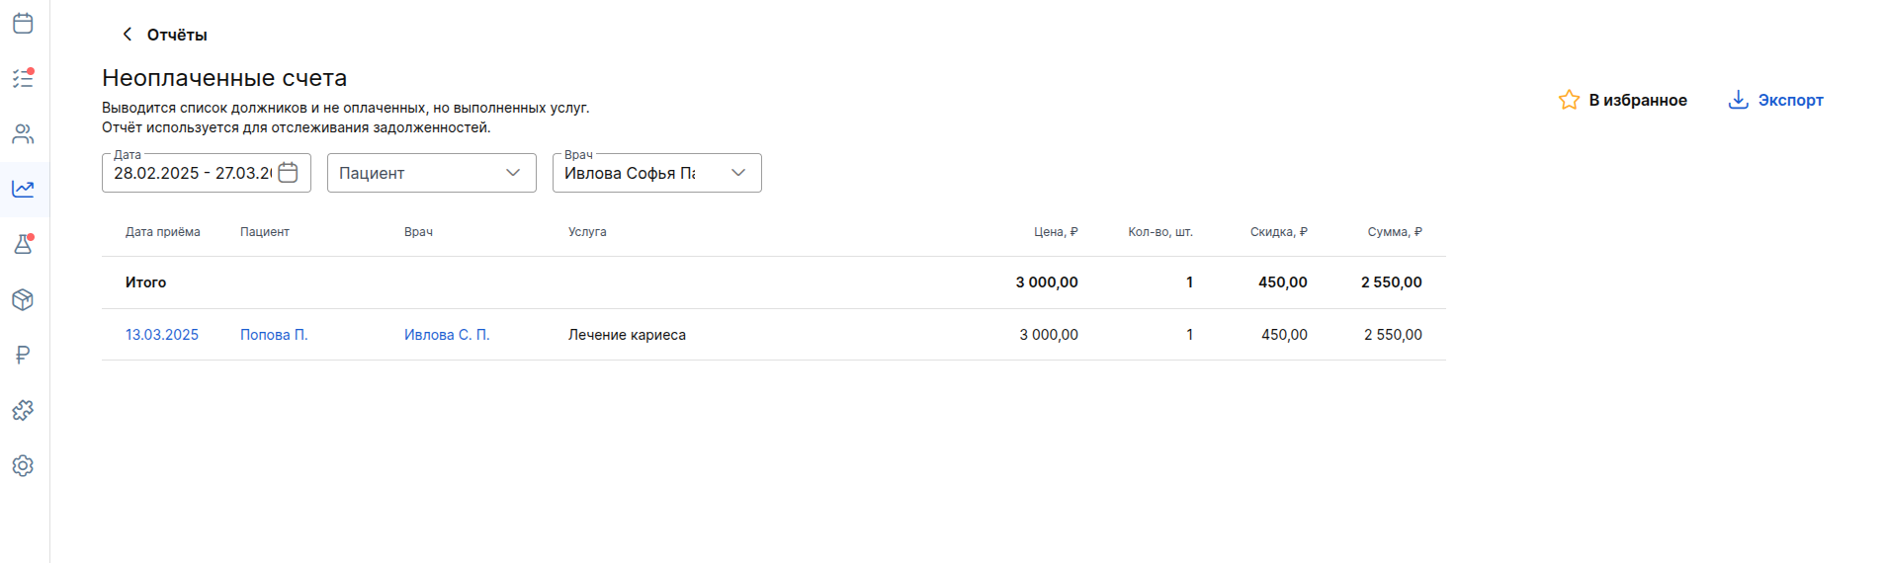Open the finance ruble icon

coord(23,355)
